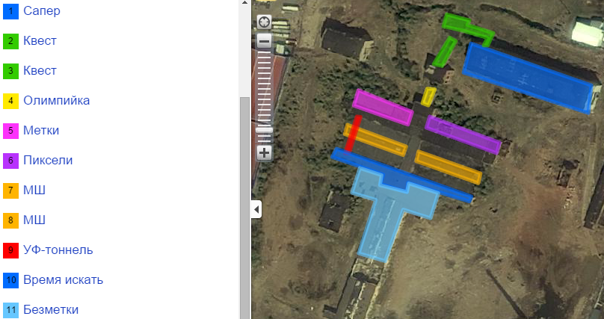Screen dimensions: 604x319
Task: Click the purple number 6 marker icon
Action: click(10, 161)
